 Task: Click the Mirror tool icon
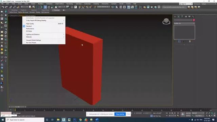(113, 7)
